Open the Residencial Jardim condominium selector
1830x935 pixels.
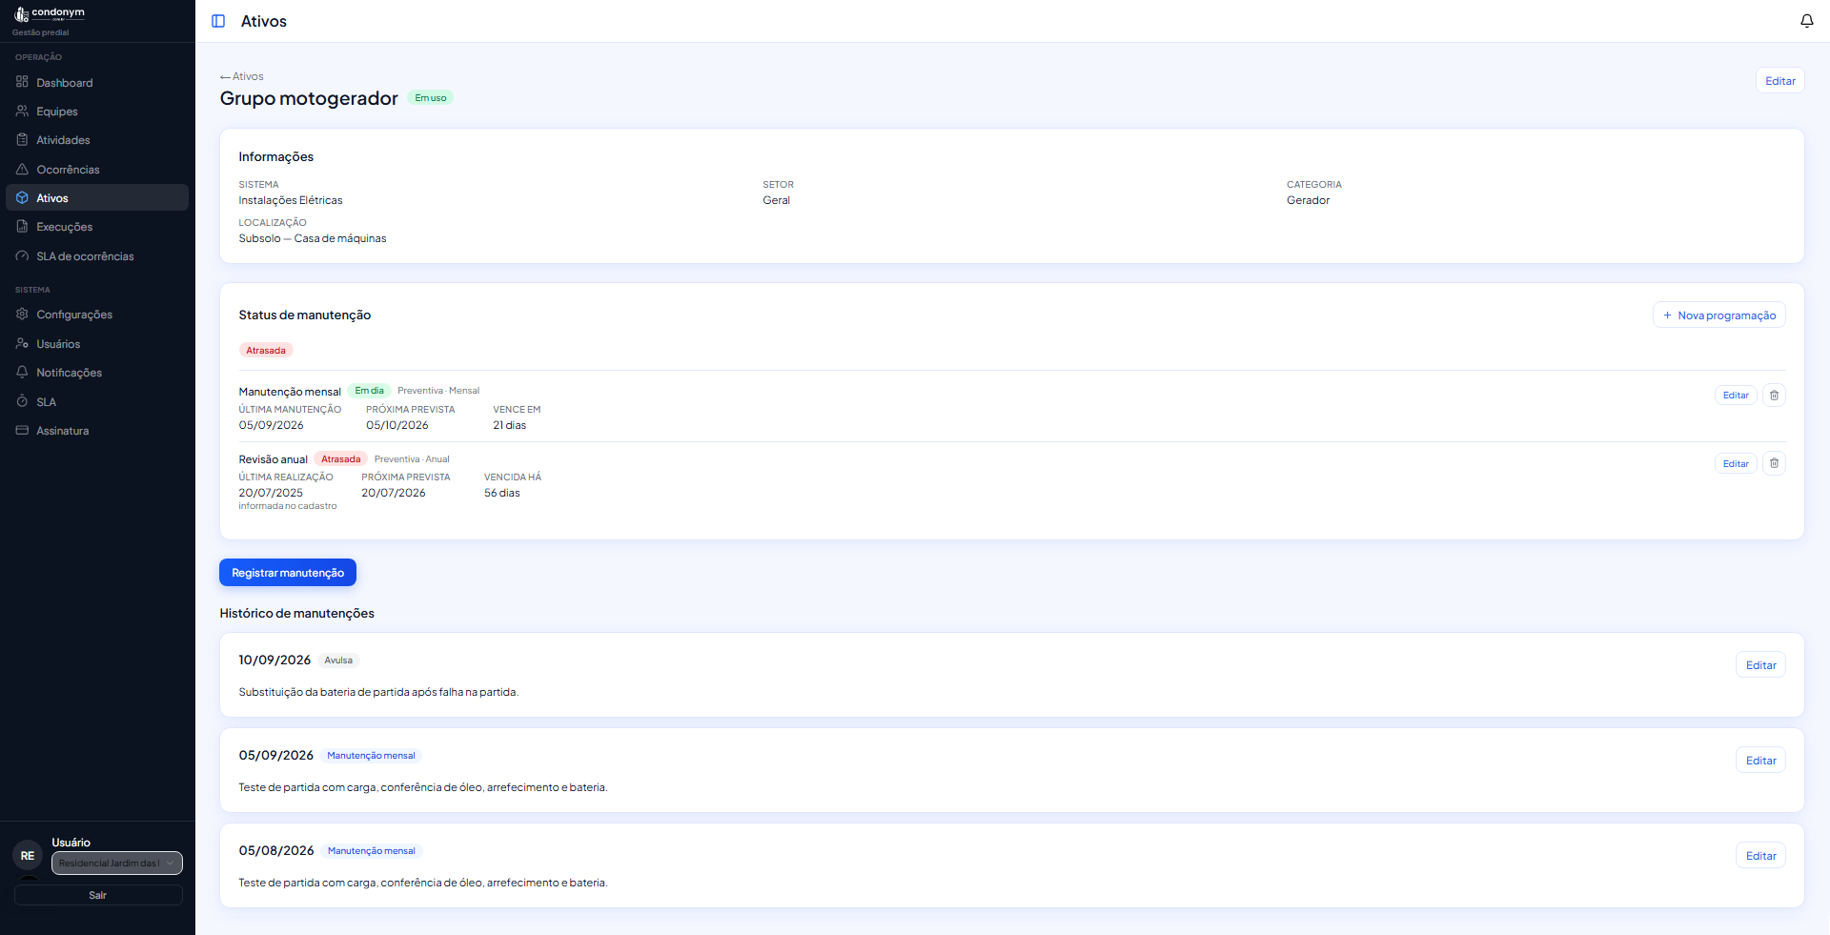[116, 863]
